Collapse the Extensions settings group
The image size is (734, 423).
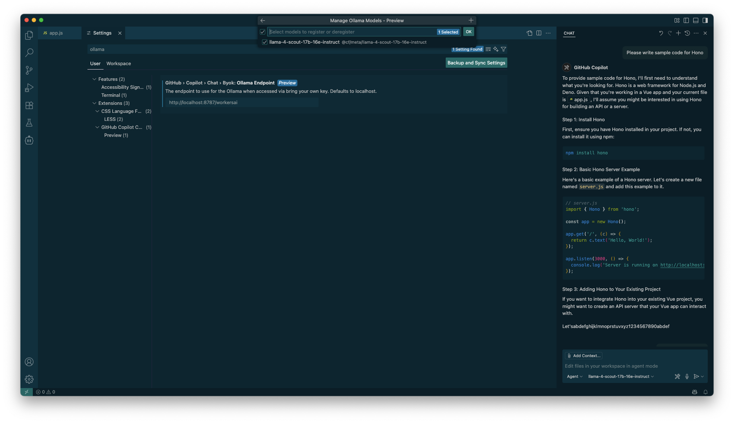[x=94, y=103]
